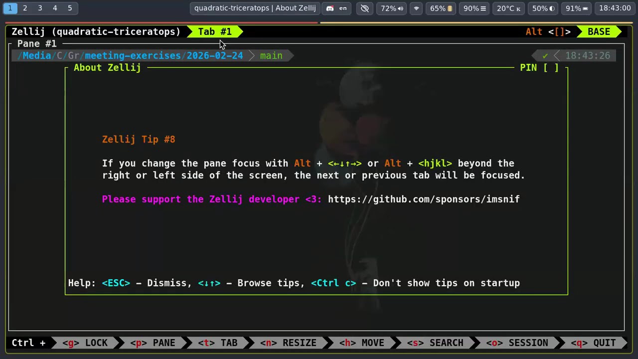Click the 18:43:00 clock

pyautogui.click(x=615, y=8)
